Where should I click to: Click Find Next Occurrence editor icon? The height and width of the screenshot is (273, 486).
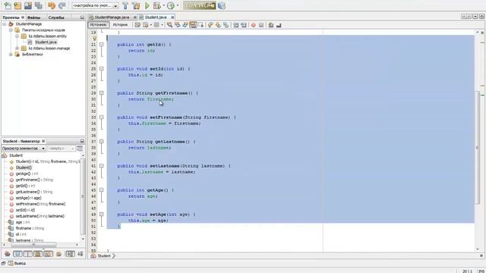click(185, 25)
